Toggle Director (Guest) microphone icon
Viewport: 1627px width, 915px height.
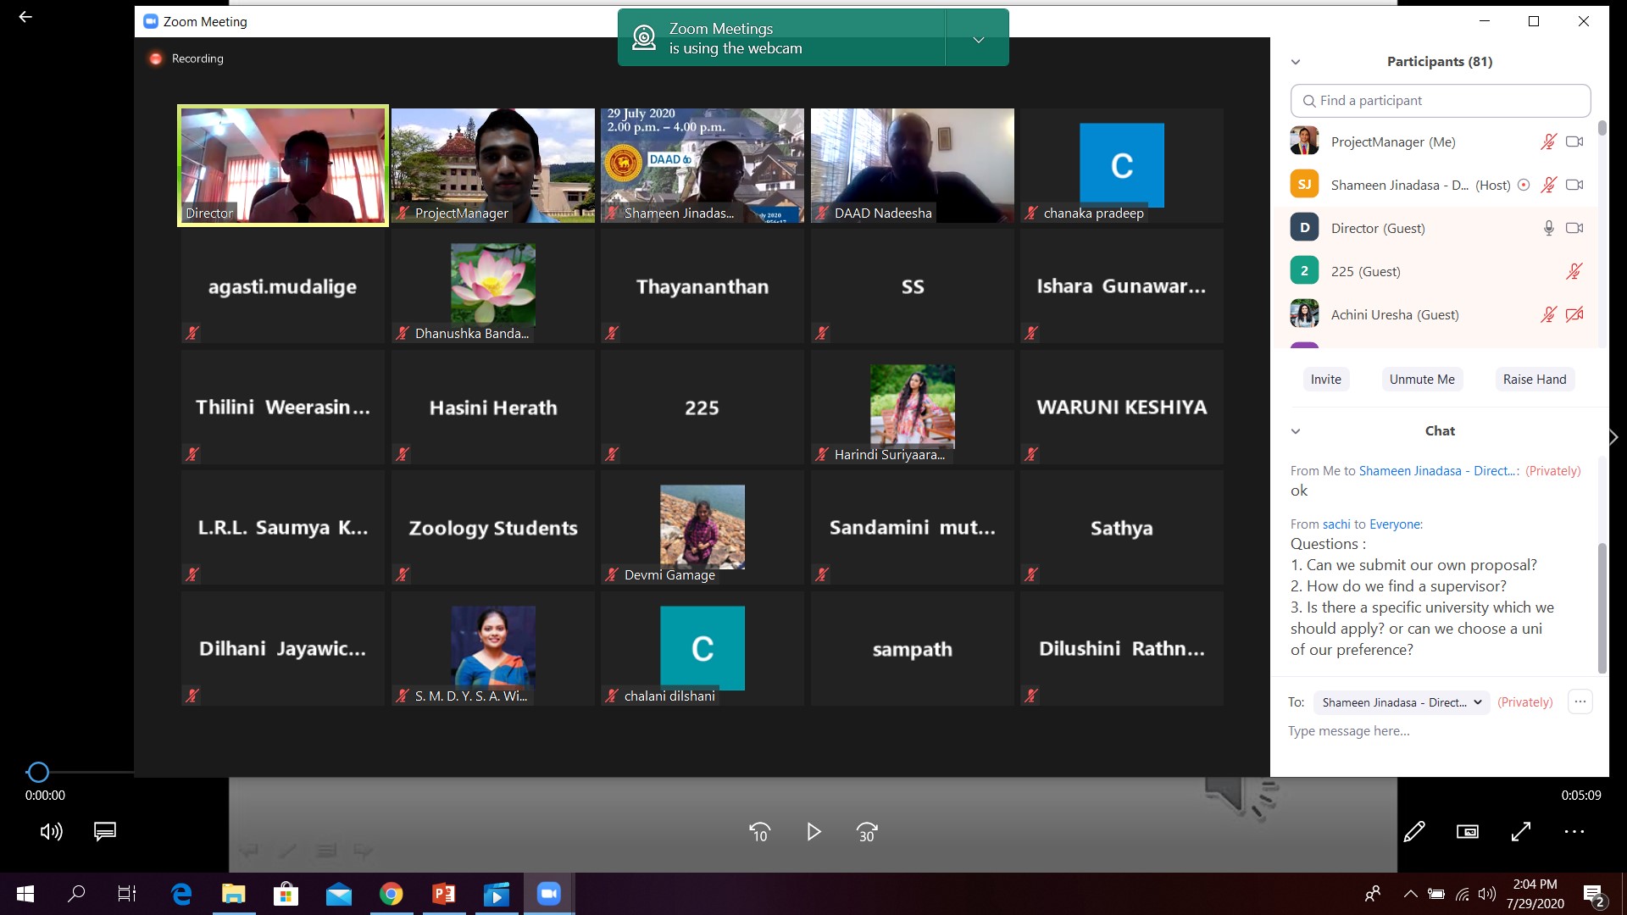tap(1548, 228)
